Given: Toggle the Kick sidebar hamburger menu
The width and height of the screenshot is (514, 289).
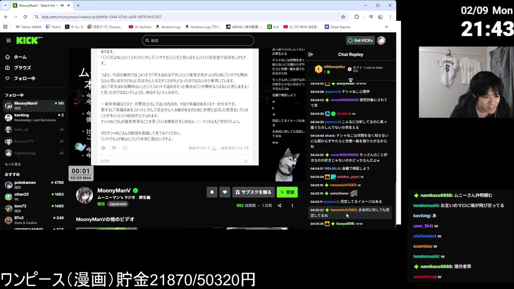Looking at the screenshot, I should (8, 41).
